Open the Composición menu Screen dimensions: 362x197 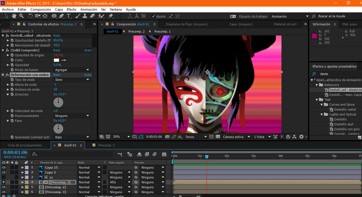41,9
